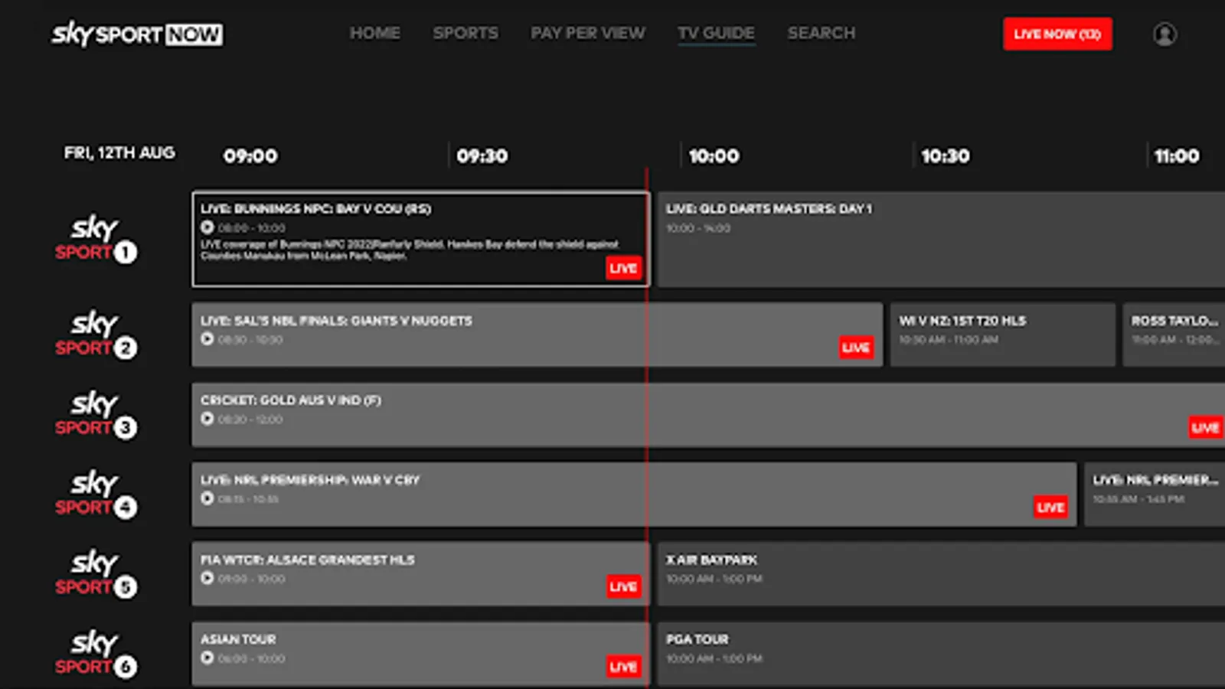Play icon on FIA WTCR Alsace Grandest HLS
This screenshot has height=689, width=1225.
tap(207, 578)
